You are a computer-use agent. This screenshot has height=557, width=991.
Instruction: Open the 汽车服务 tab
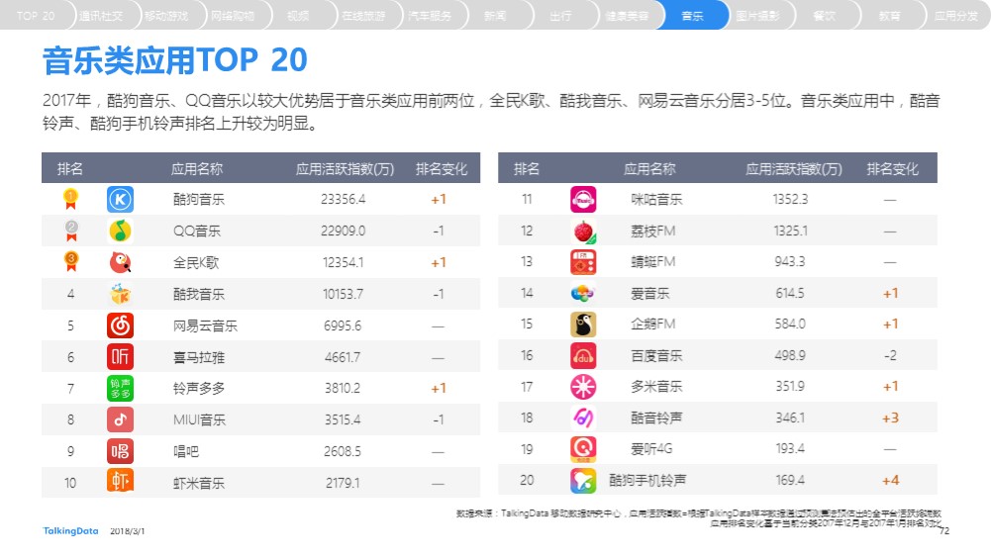[430, 15]
